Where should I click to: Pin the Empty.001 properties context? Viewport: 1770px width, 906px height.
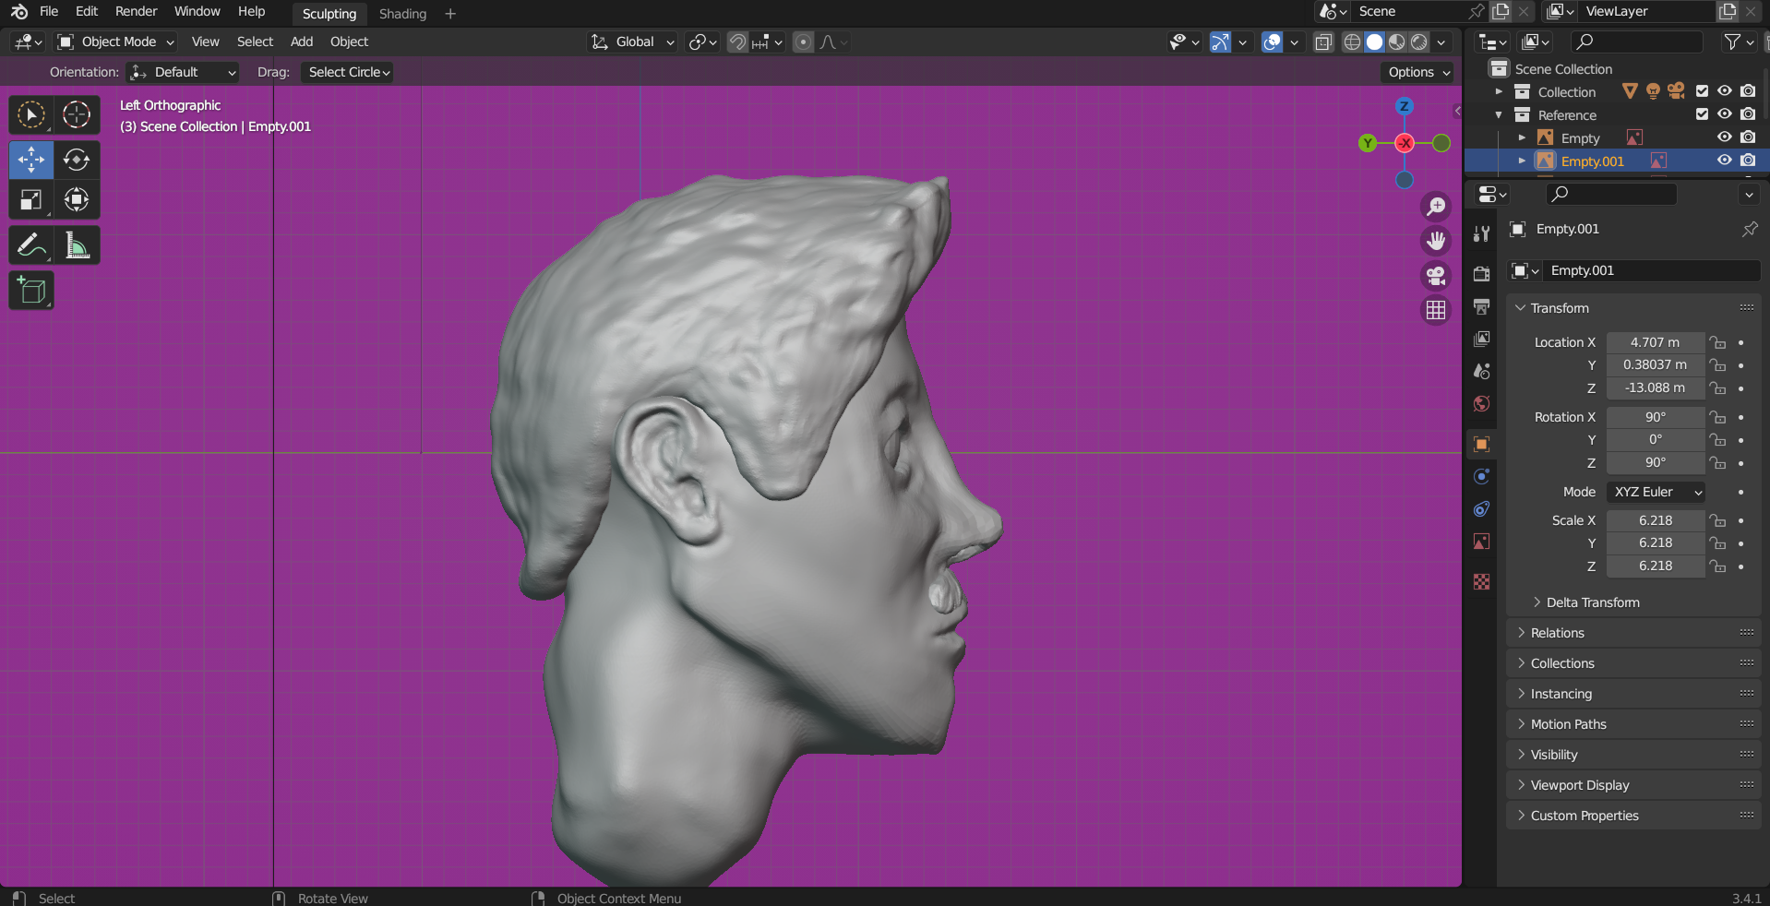(x=1750, y=229)
